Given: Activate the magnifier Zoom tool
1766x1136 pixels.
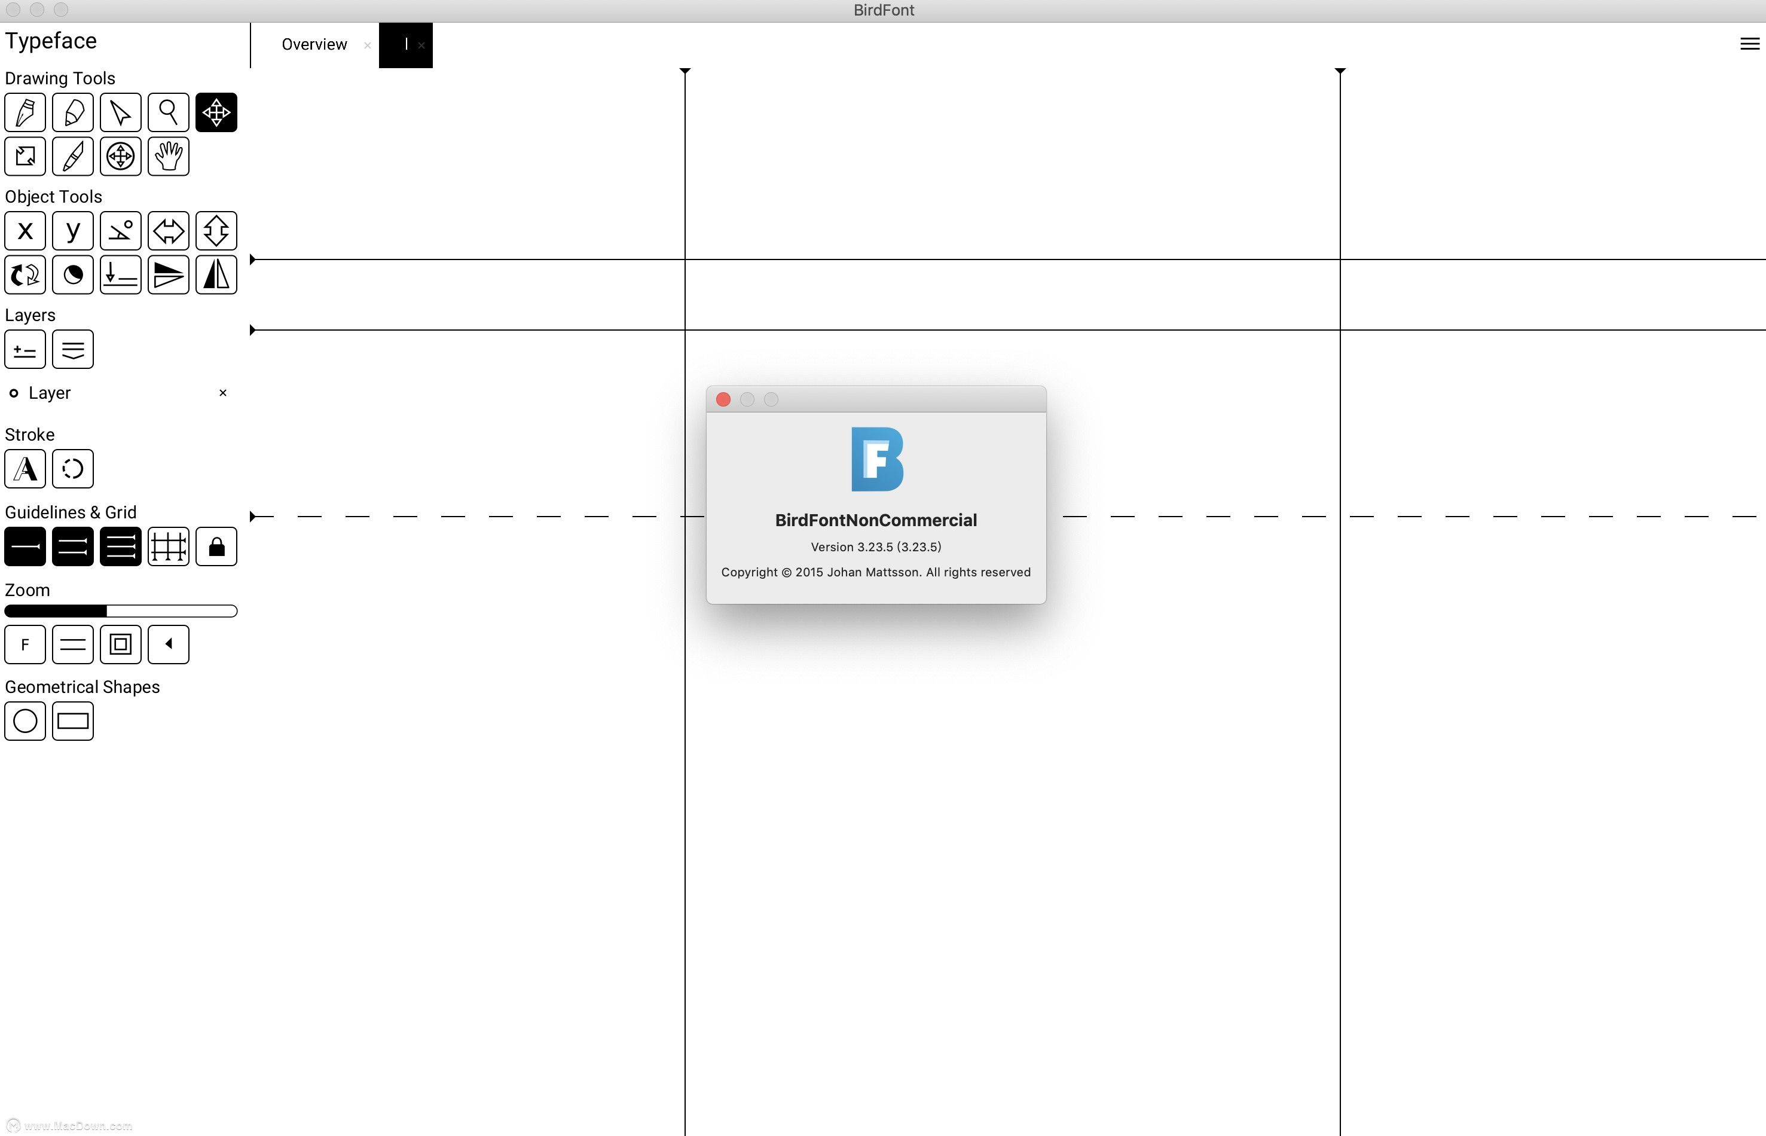Looking at the screenshot, I should 168,112.
